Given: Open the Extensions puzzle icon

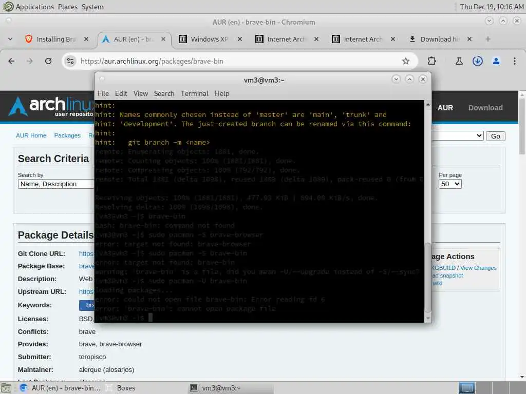Looking at the screenshot, I should click(431, 61).
